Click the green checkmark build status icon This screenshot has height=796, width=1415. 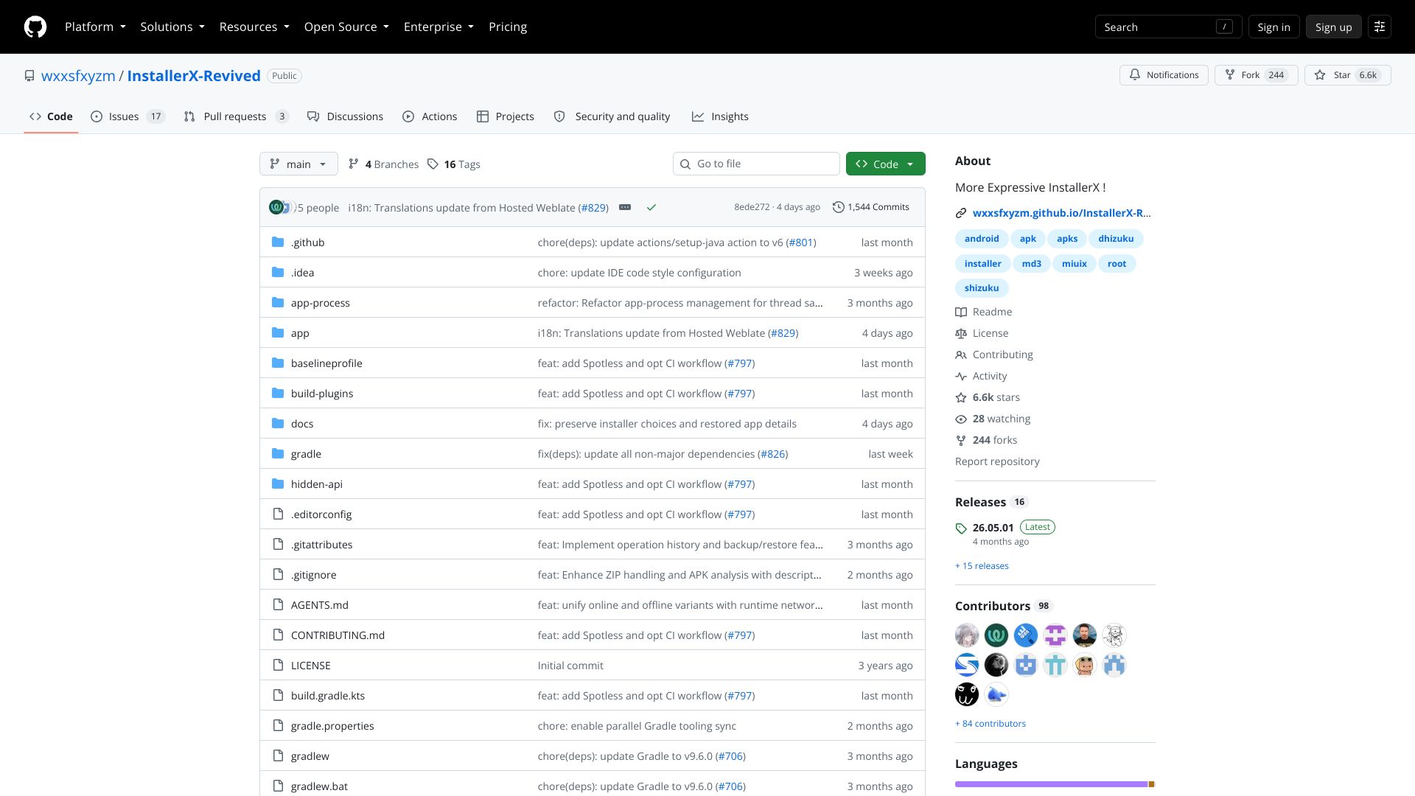(651, 208)
